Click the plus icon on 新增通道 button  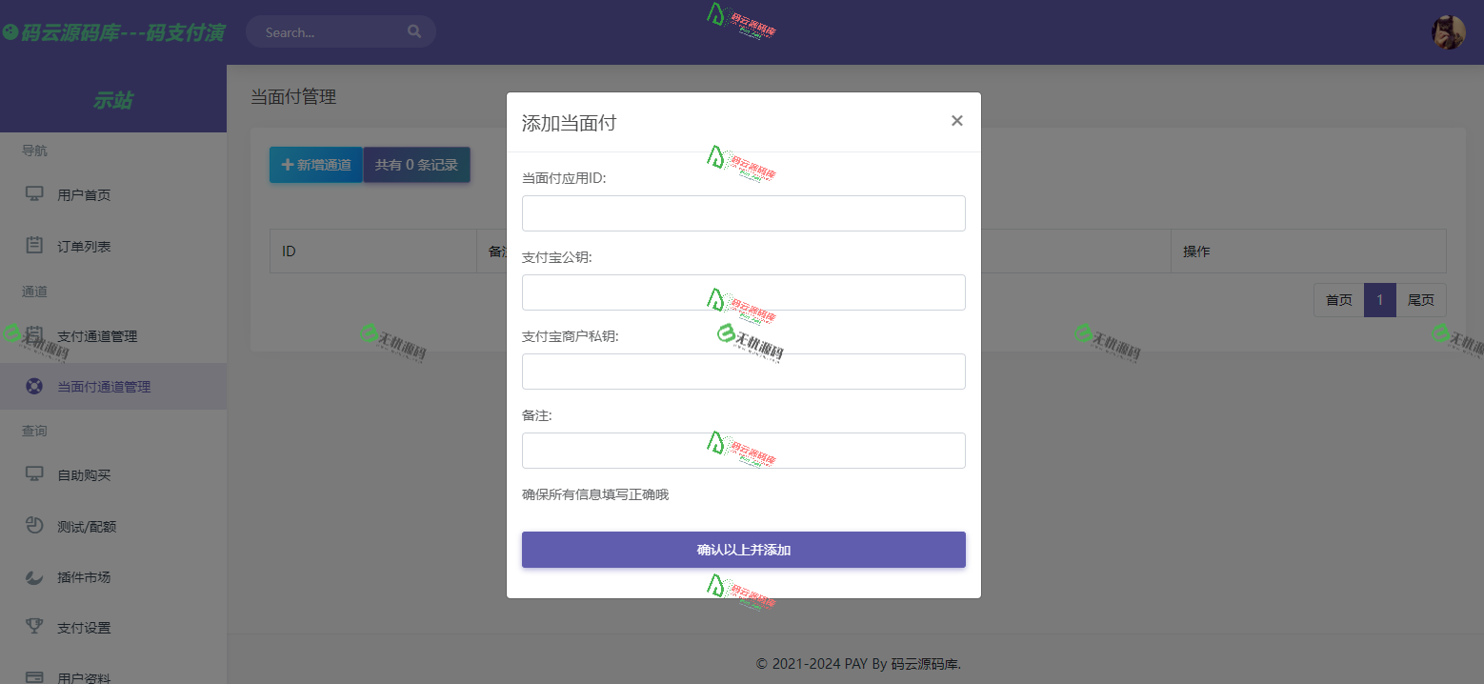coord(287,164)
